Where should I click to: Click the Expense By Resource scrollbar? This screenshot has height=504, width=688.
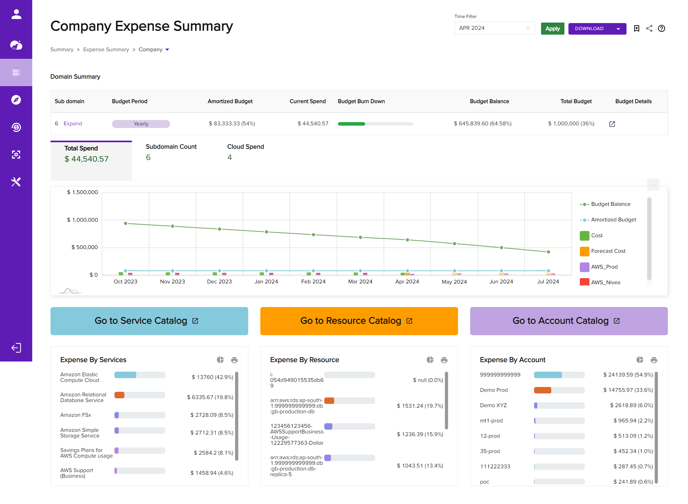coord(446,400)
